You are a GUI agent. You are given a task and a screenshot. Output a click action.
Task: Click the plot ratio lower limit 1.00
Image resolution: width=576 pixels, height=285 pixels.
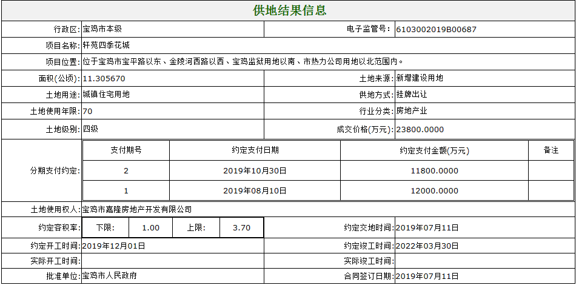coord(150,228)
